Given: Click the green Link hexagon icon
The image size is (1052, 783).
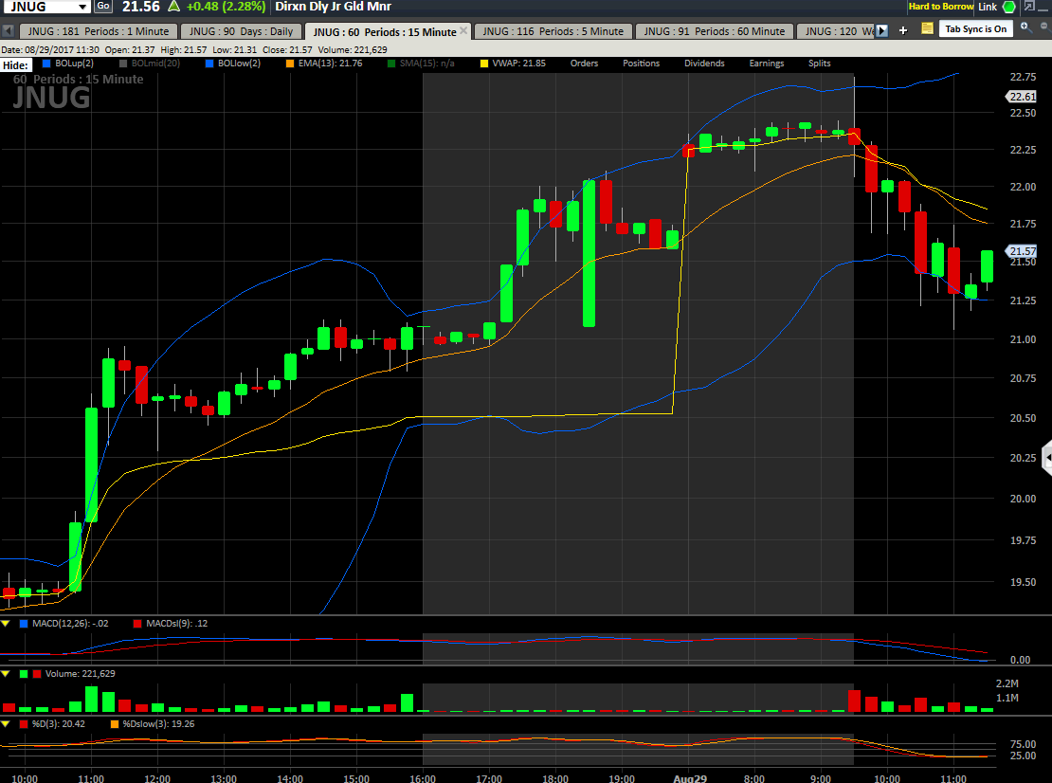Looking at the screenshot, I should pyautogui.click(x=1009, y=8).
